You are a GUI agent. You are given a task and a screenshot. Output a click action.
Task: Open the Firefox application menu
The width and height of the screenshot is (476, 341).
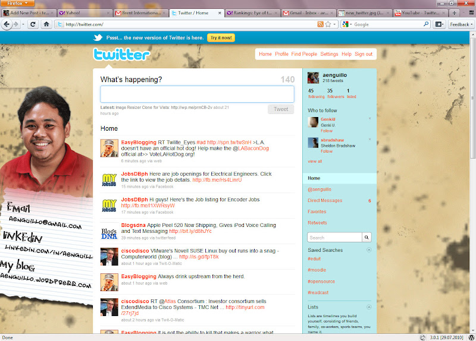pyautogui.click(x=17, y=3)
